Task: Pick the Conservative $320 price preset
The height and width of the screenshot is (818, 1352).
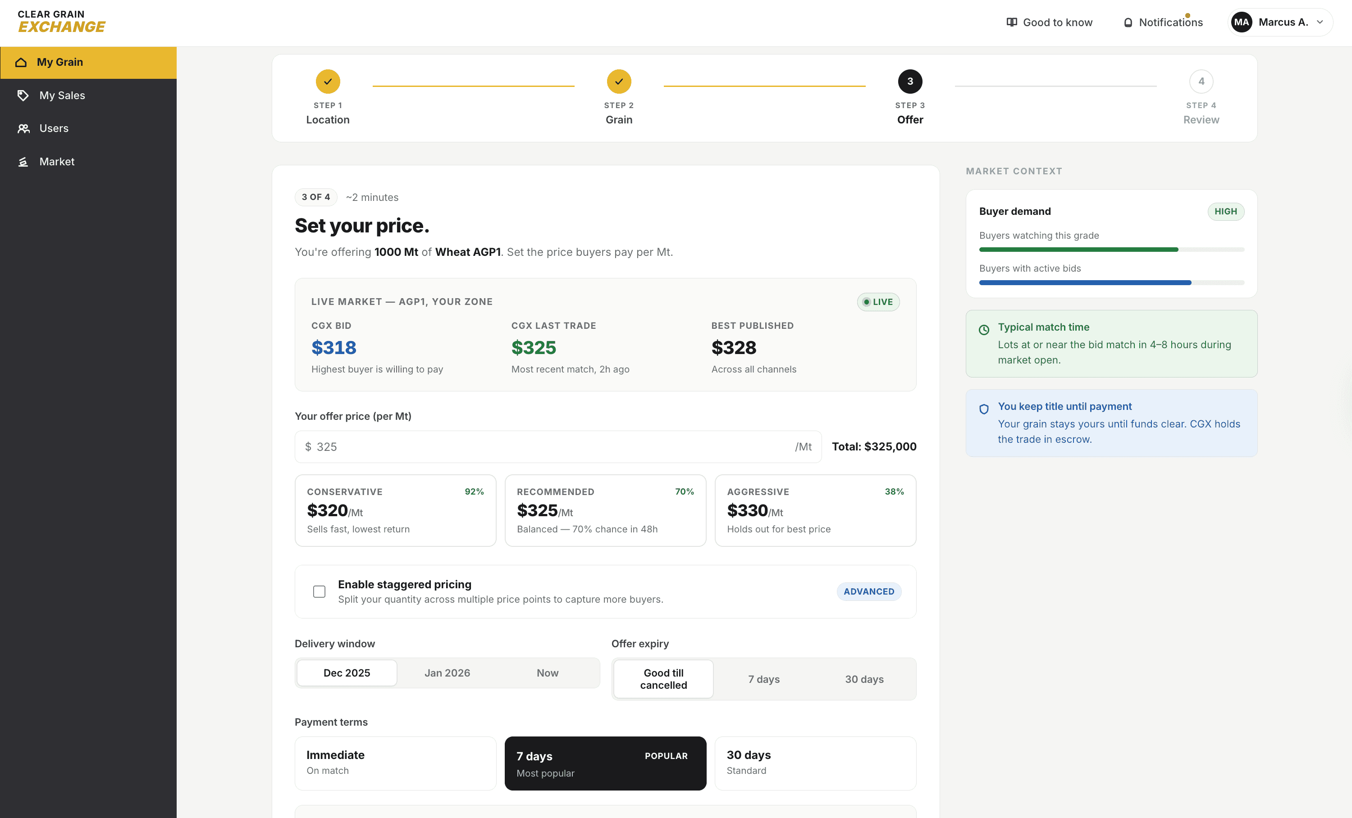Action: (395, 510)
